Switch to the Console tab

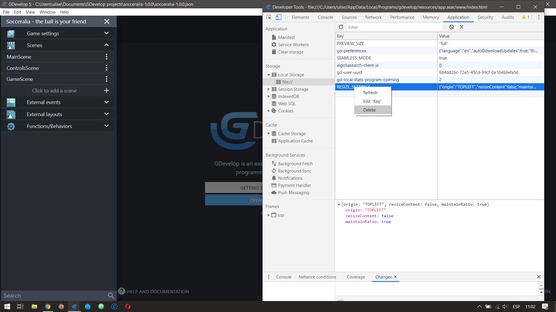tap(325, 17)
